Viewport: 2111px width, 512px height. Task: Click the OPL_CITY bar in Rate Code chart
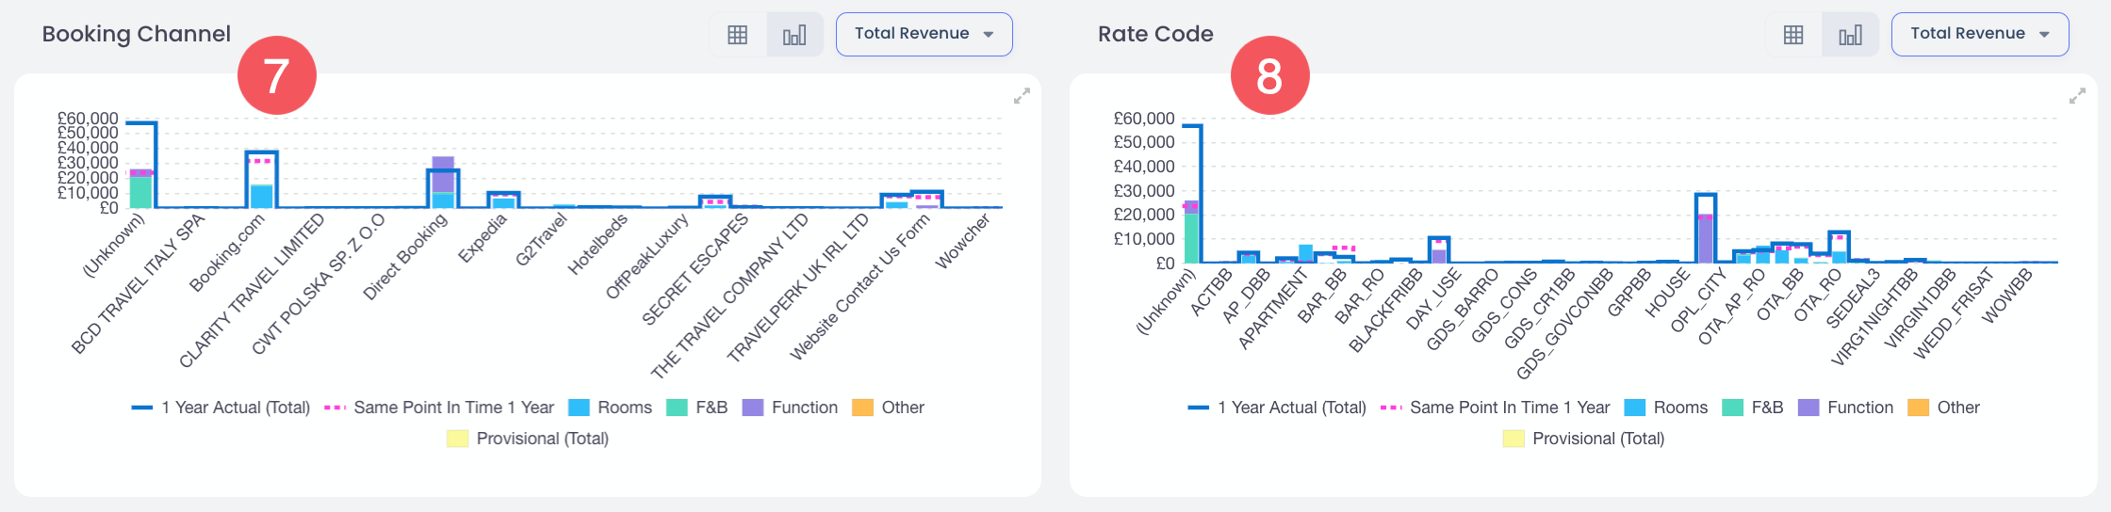[x=1705, y=231]
